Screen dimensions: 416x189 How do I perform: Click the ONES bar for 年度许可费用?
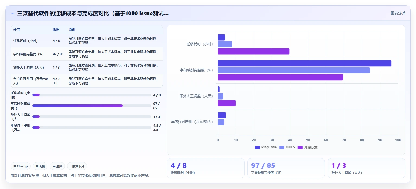coord(221,122)
